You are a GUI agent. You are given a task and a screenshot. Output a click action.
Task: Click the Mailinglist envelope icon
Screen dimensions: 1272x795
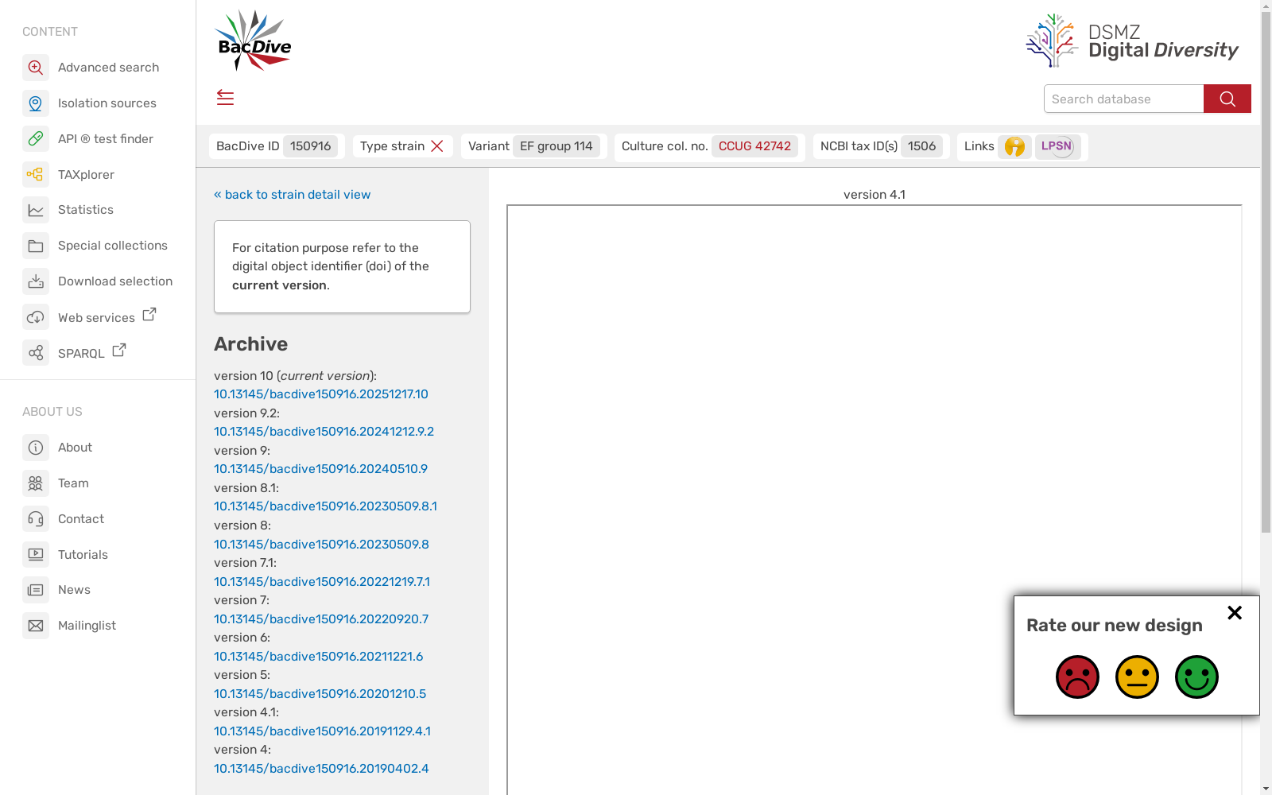36,626
